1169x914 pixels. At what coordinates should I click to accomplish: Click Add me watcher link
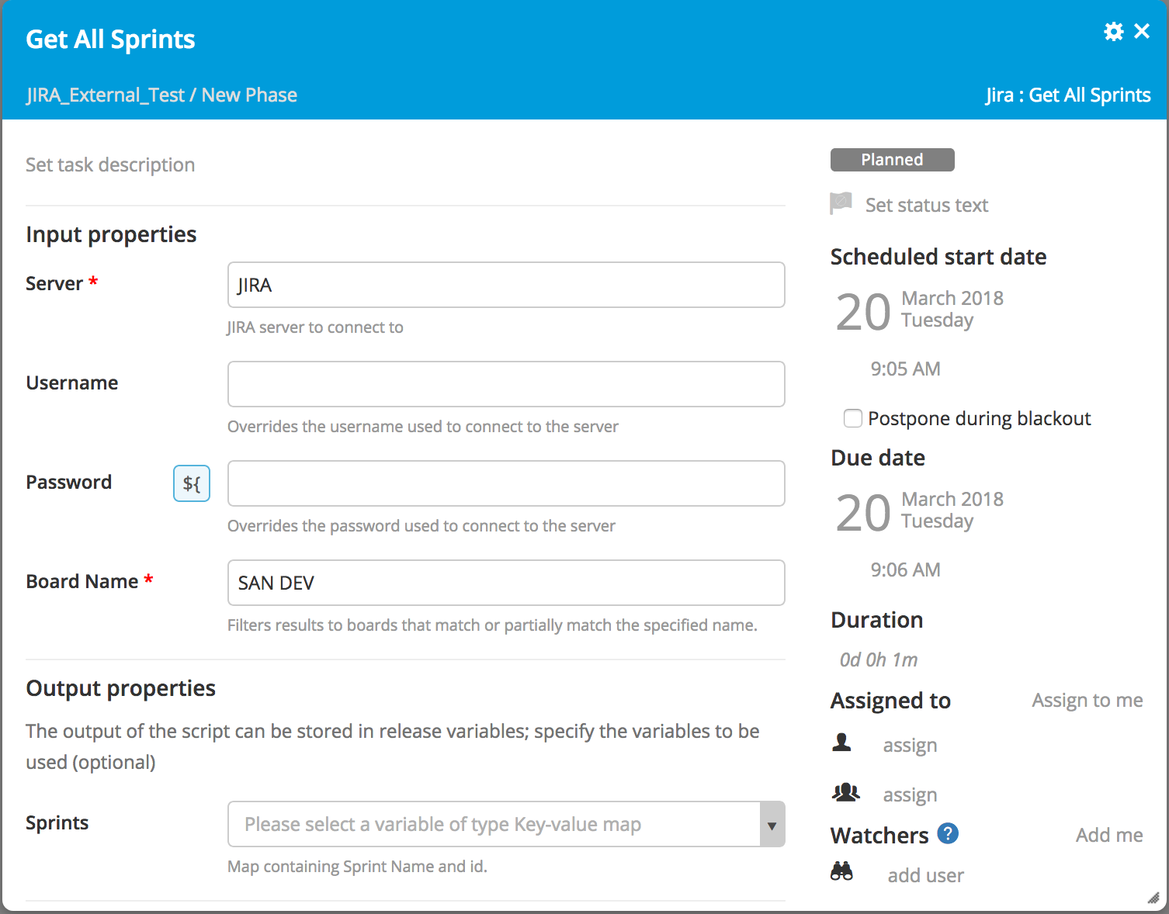1109,835
